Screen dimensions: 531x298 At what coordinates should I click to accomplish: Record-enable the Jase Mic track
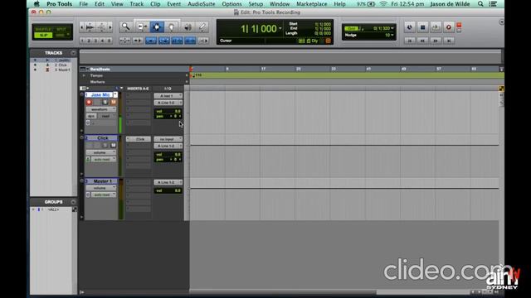(89, 102)
